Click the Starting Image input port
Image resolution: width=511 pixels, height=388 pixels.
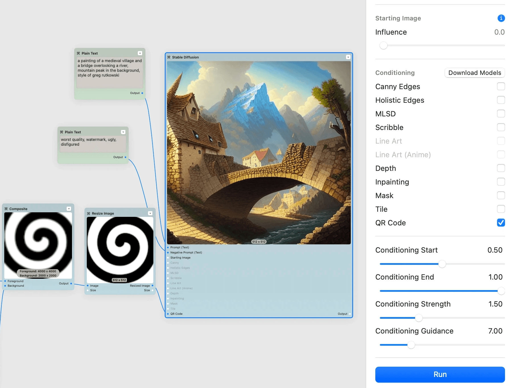point(168,258)
